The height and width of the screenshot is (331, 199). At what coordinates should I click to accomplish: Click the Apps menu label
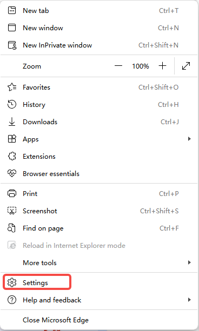pyautogui.click(x=31, y=139)
